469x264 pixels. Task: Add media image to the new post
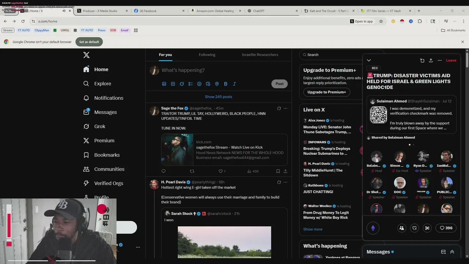tap(164, 84)
